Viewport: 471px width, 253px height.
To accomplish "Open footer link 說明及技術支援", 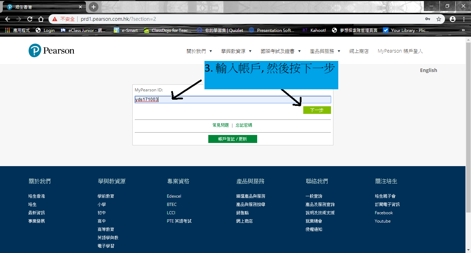I will coord(320,213).
